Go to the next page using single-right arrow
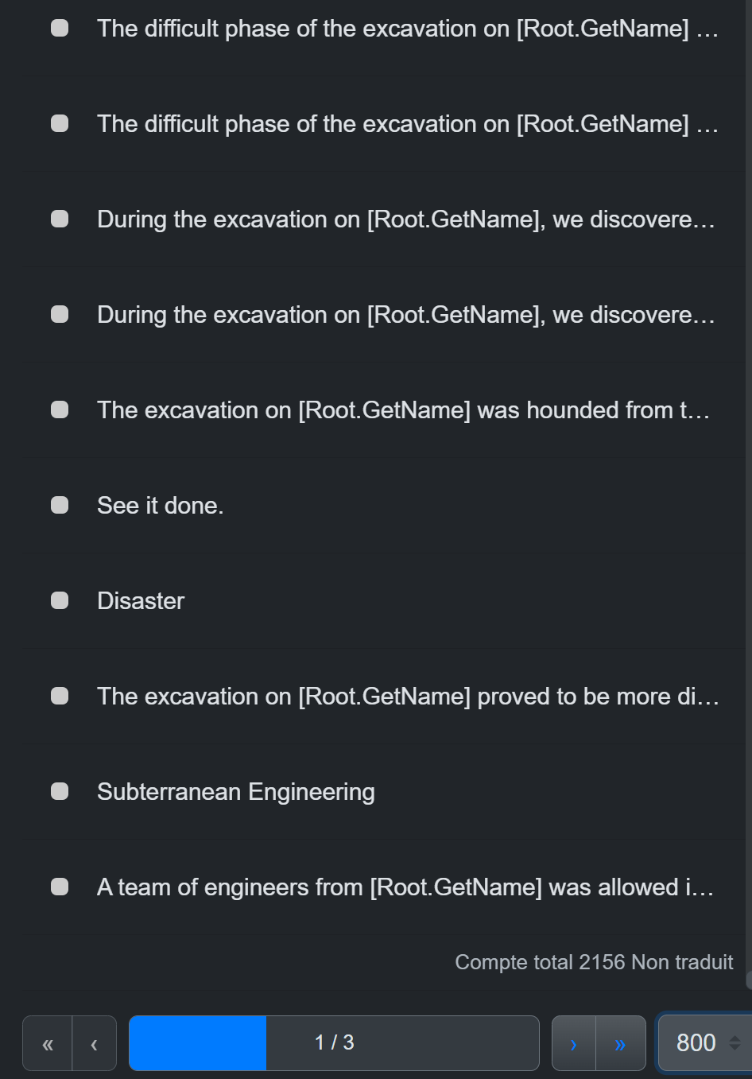The height and width of the screenshot is (1079, 752). click(x=574, y=1043)
